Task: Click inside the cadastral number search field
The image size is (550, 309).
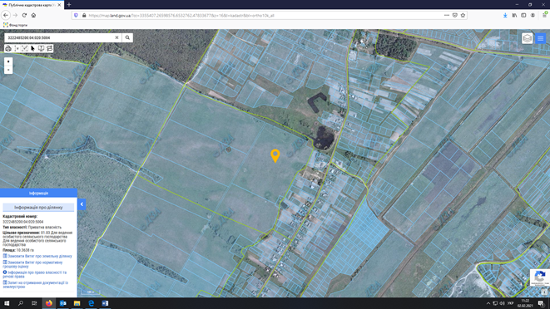Action: (60, 37)
